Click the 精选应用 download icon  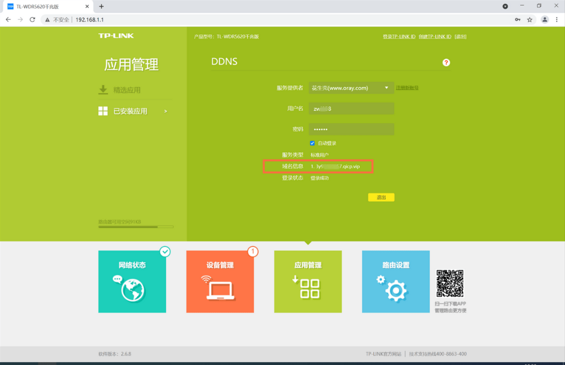103,89
